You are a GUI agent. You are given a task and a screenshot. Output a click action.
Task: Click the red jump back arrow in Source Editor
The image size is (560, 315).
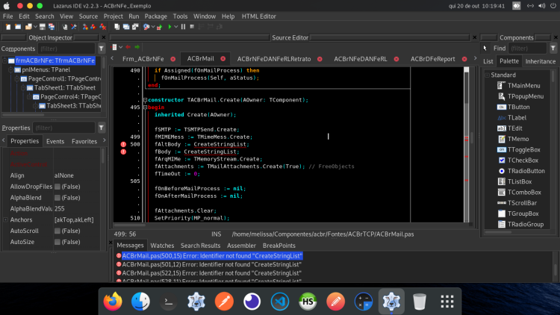click(128, 47)
